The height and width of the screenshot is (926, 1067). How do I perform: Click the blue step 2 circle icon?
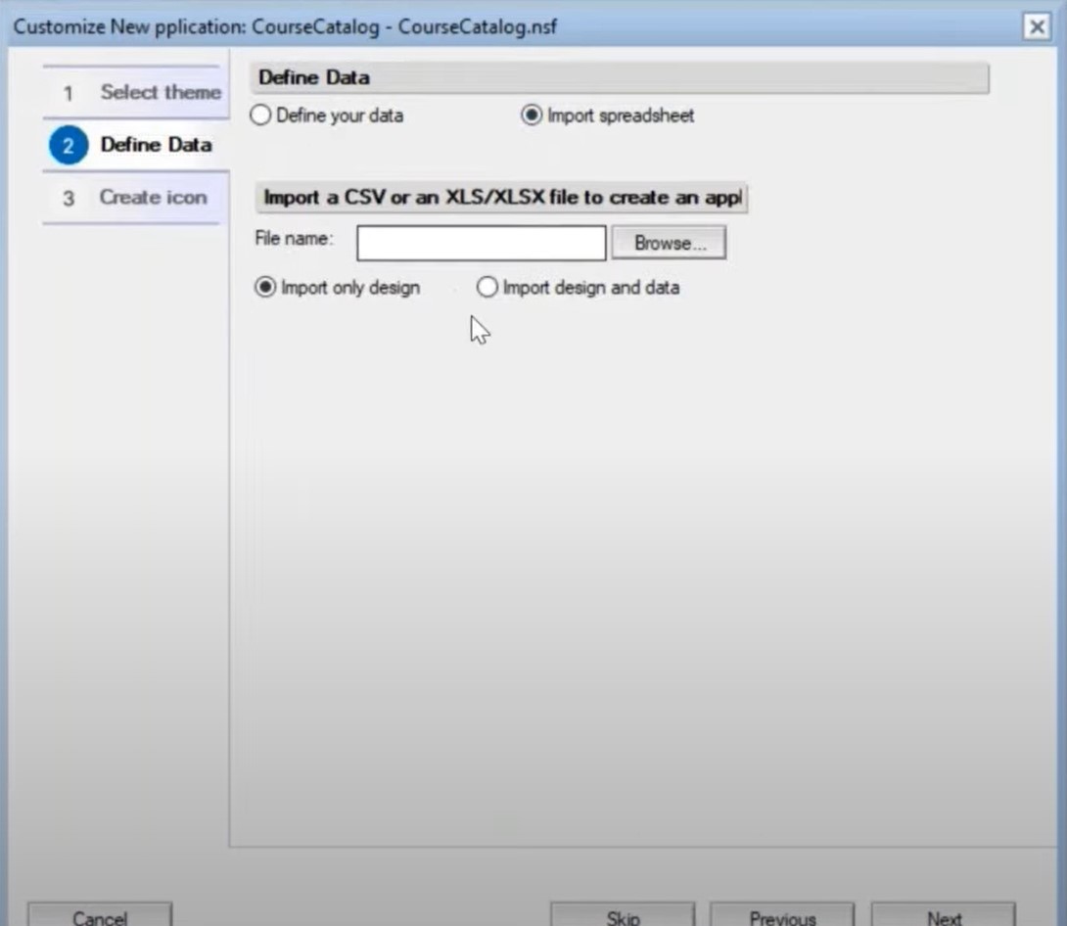point(68,146)
